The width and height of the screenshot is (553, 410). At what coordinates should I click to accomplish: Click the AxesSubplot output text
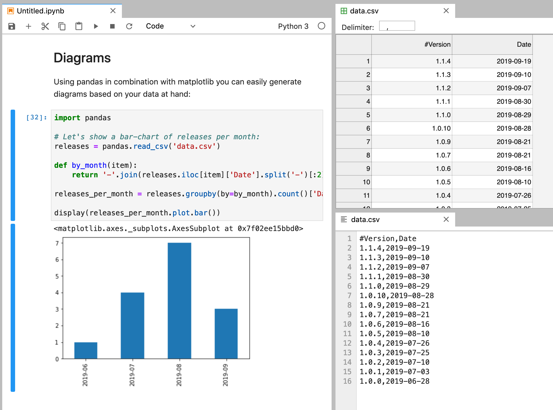178,228
